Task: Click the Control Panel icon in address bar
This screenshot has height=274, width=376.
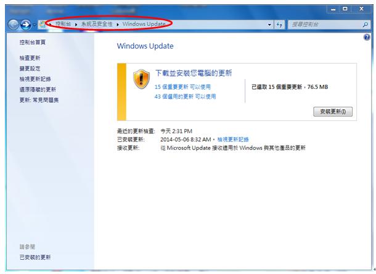Action: point(43,24)
